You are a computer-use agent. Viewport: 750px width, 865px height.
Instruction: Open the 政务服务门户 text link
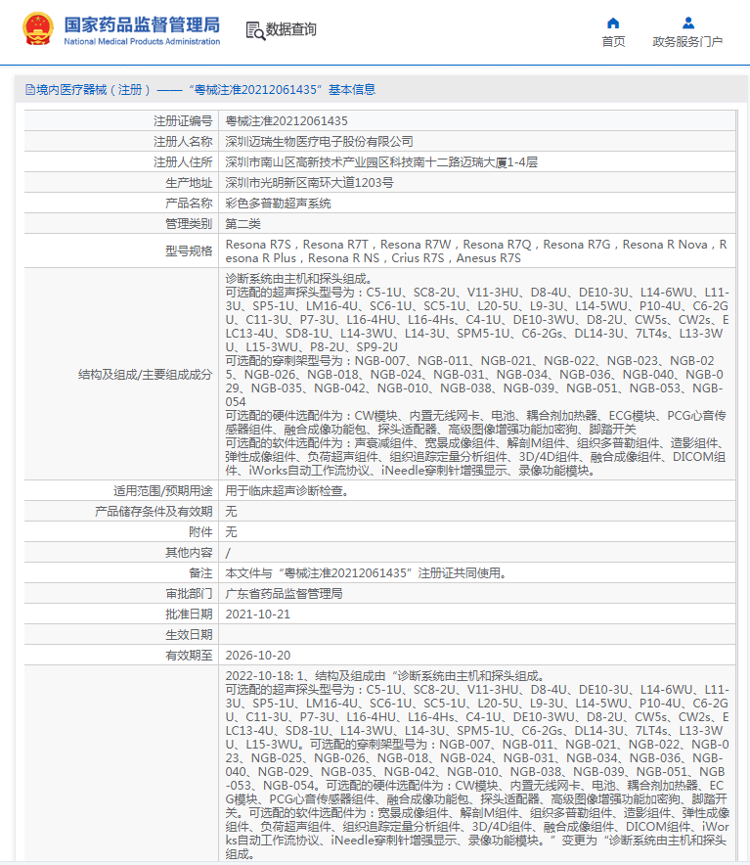[x=687, y=41]
